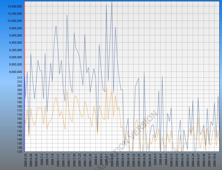
Task: Click the 9,200,000 axis value
Action: [x=15, y=50]
